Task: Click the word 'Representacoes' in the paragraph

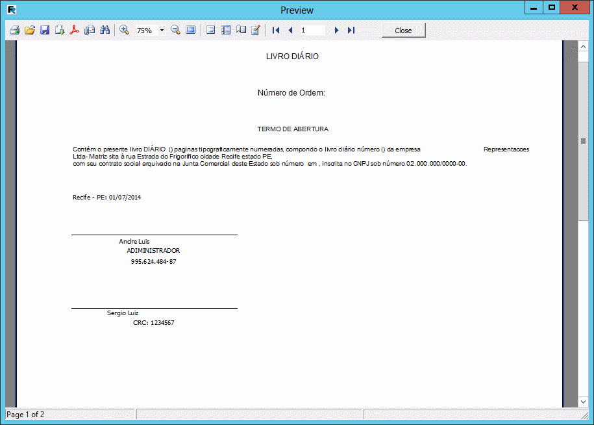Action: (x=506, y=149)
